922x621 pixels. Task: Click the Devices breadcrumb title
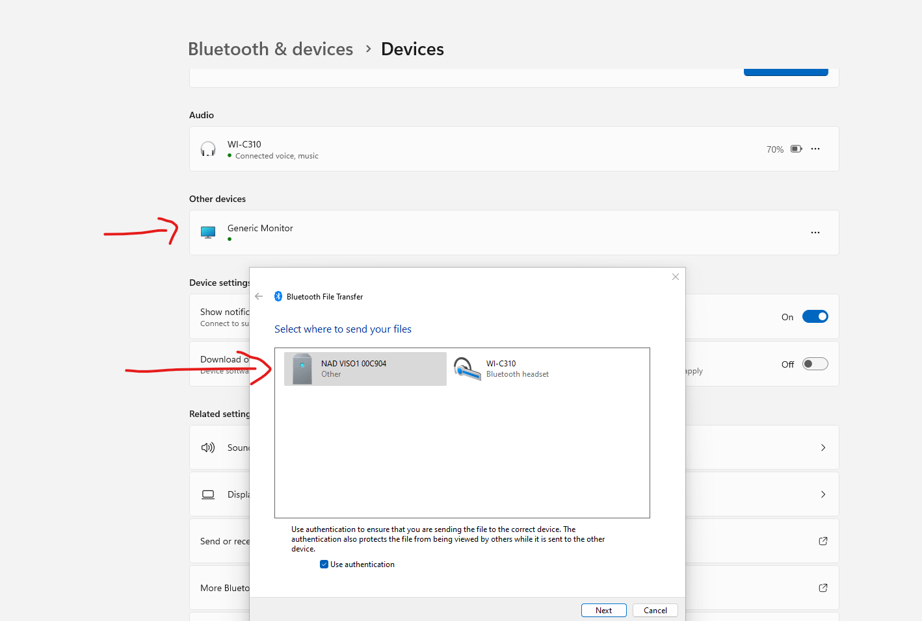coord(412,49)
